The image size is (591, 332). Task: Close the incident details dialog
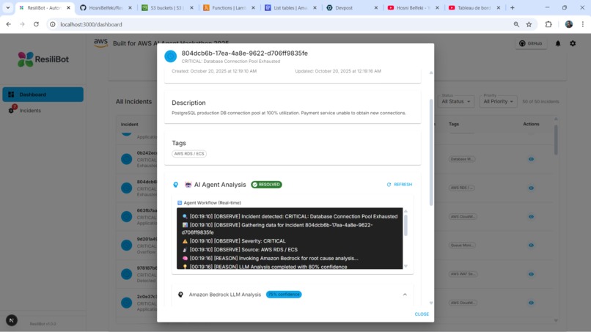coord(422,314)
